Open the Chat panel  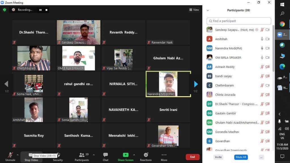pyautogui.click(x=106, y=157)
